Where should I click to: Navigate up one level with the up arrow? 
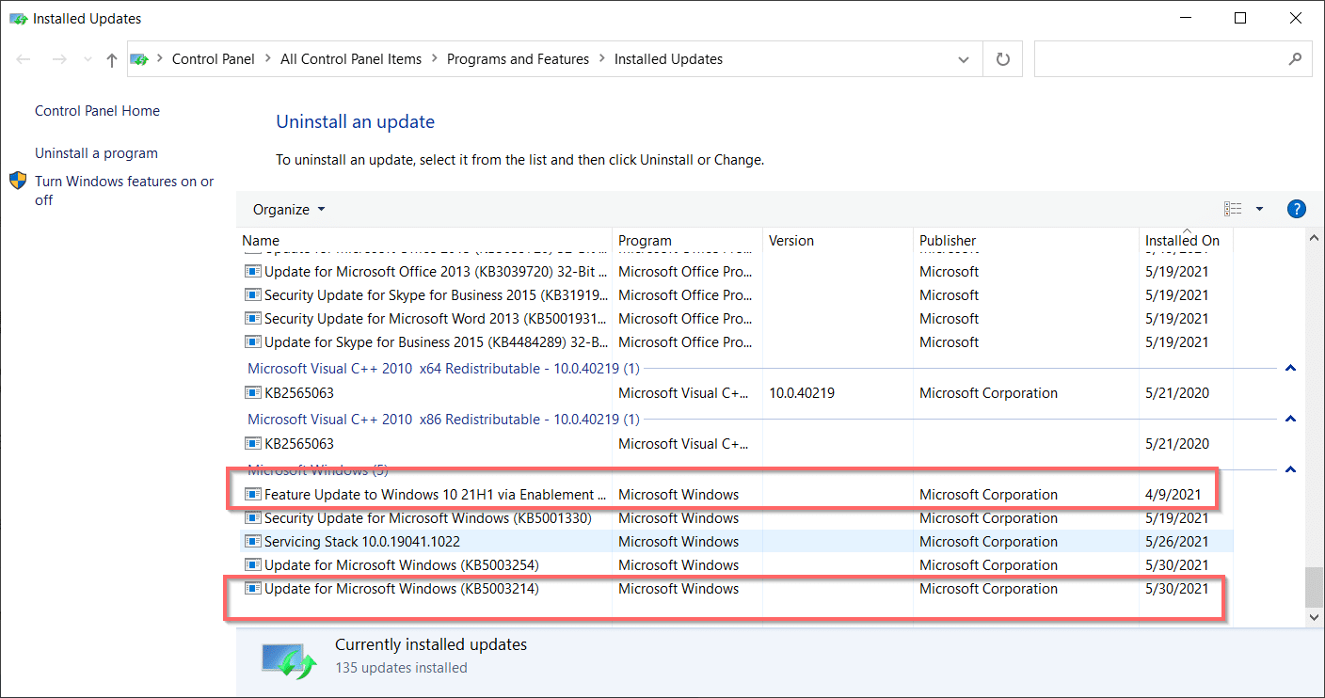click(x=111, y=58)
